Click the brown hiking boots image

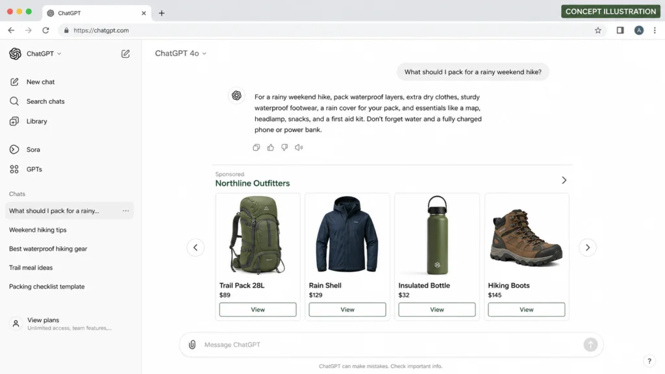[x=526, y=238]
